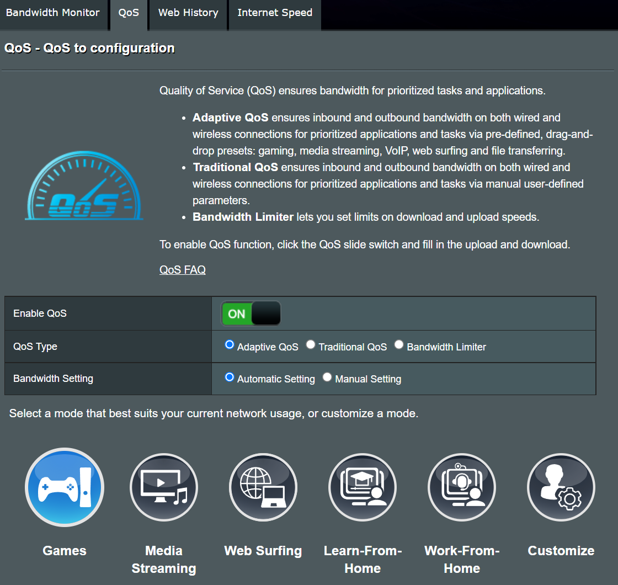Select Automatic Setting for bandwidth
The image size is (618, 585).
[x=230, y=377]
